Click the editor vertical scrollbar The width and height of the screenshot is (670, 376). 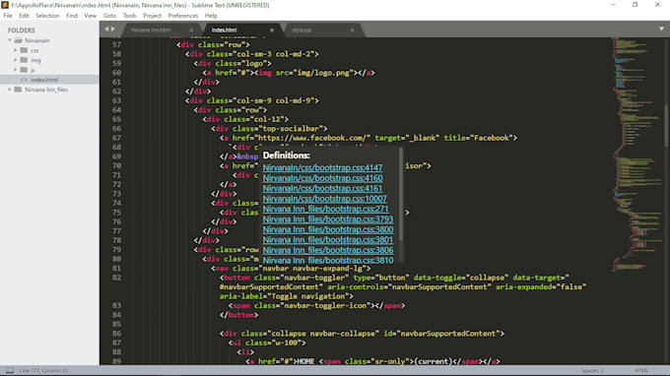tap(666, 126)
